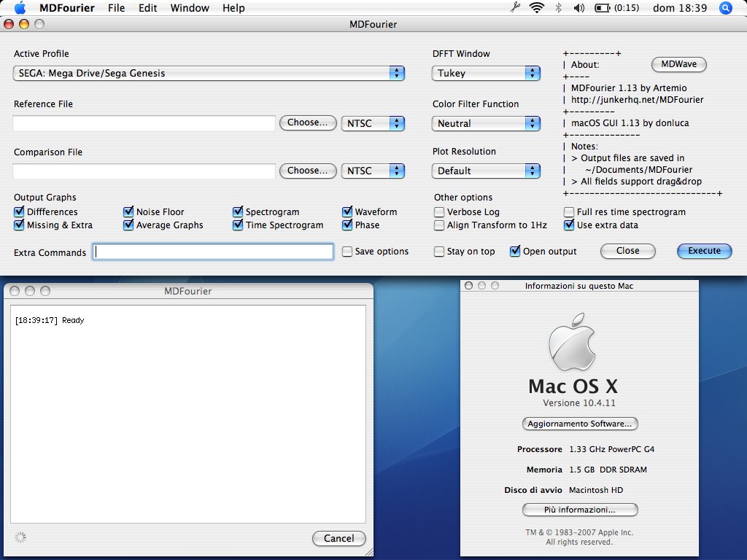
Task: Click the Versione 10.4.11 text
Action: pyautogui.click(x=579, y=402)
